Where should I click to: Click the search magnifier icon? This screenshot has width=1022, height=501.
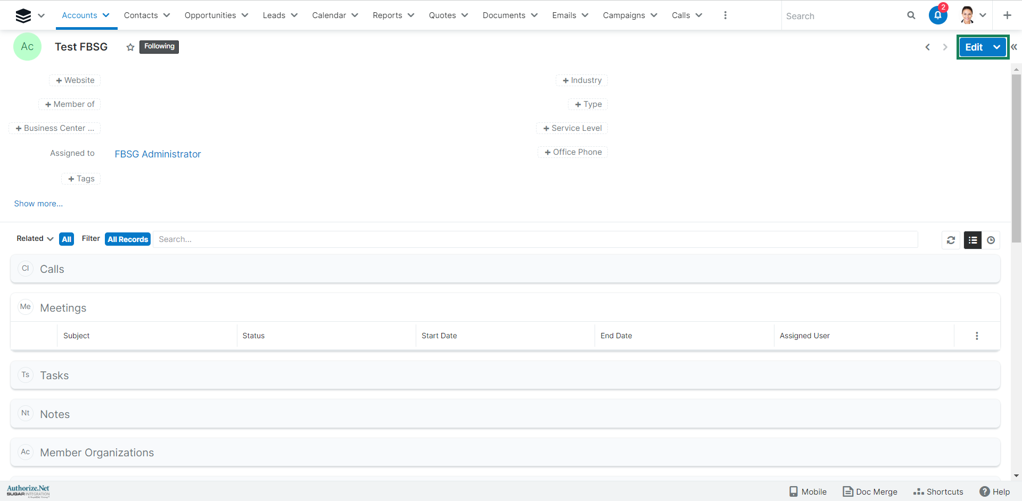click(911, 15)
